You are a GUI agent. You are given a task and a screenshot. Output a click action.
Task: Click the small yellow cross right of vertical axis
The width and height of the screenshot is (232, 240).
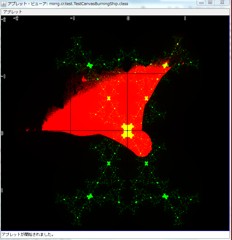point(147,98)
